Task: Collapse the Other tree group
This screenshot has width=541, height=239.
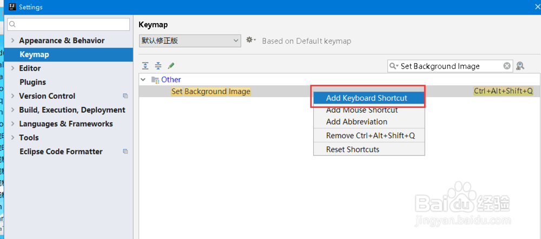Action: point(143,79)
